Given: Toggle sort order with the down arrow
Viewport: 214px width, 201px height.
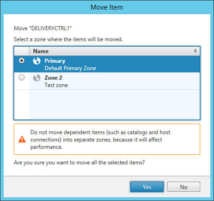Looking at the screenshot, I should (195, 51).
